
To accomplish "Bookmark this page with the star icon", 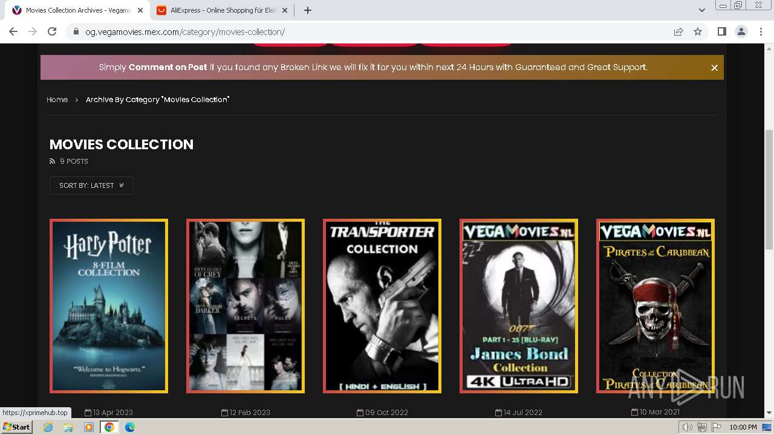I will pyautogui.click(x=698, y=31).
